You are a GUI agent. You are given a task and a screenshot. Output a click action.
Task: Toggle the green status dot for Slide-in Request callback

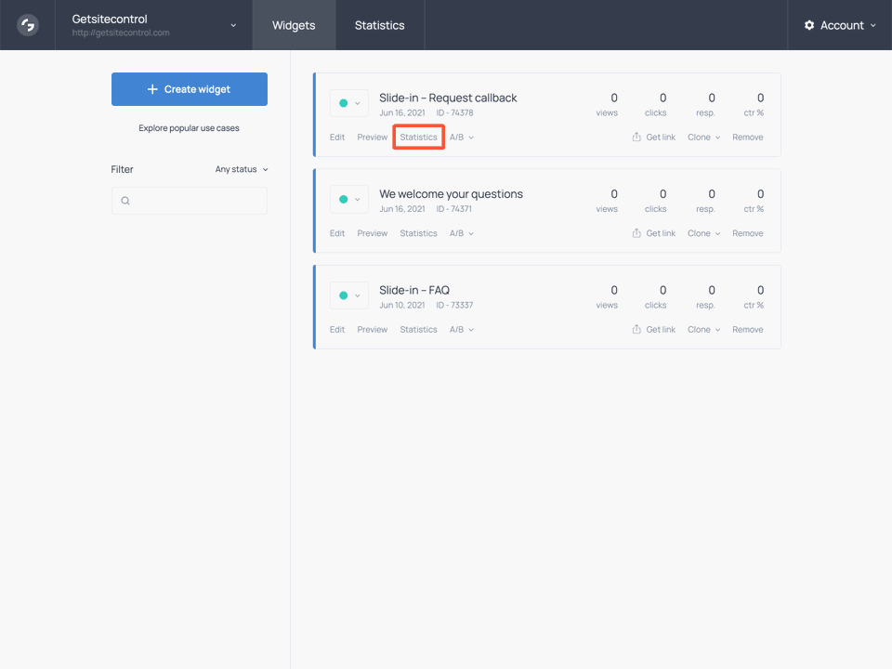tap(344, 102)
